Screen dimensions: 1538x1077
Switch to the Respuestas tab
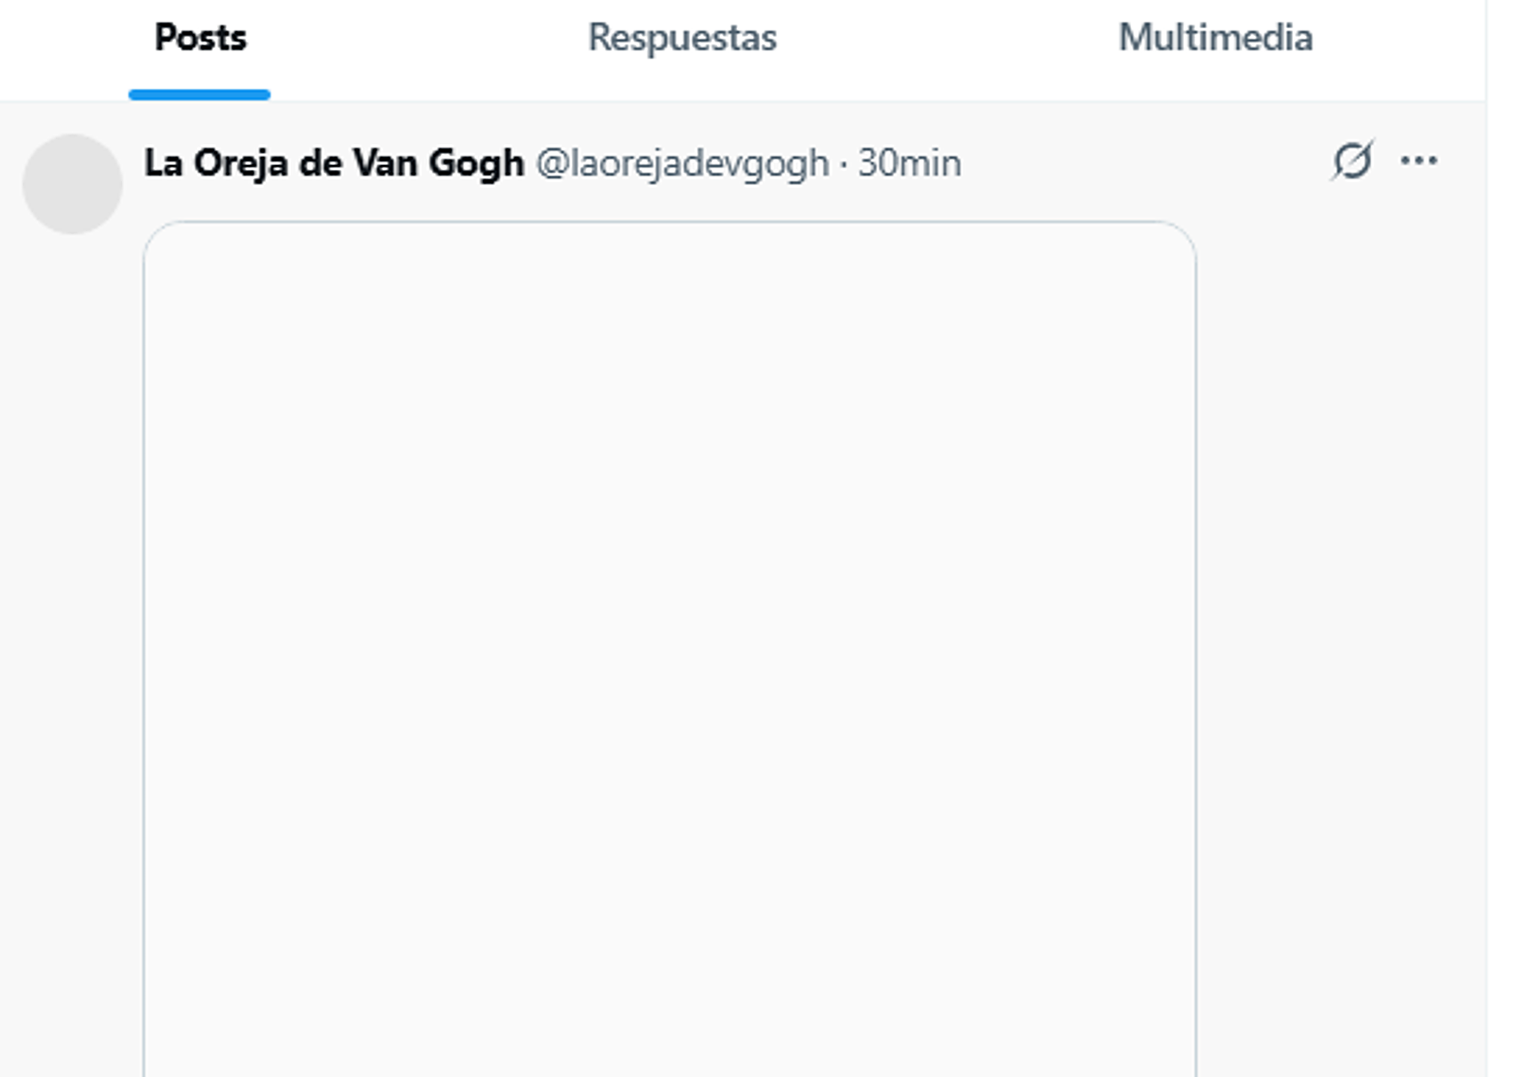point(682,38)
